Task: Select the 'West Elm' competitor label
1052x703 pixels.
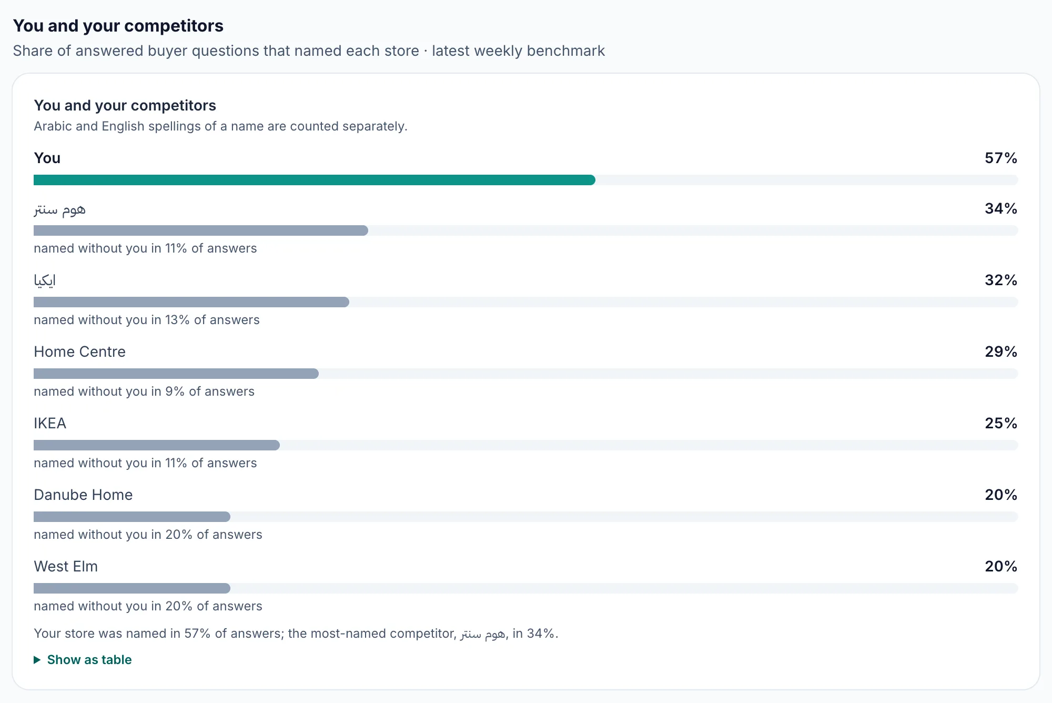Action: (66, 566)
